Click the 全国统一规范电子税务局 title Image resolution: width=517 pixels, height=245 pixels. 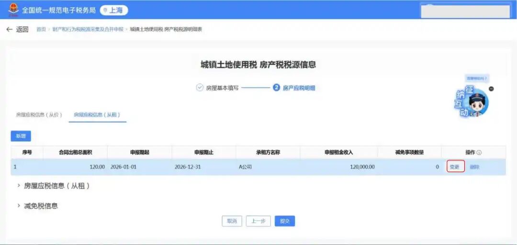tap(59, 10)
